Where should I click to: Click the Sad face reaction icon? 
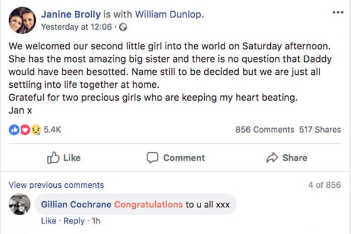[35, 129]
